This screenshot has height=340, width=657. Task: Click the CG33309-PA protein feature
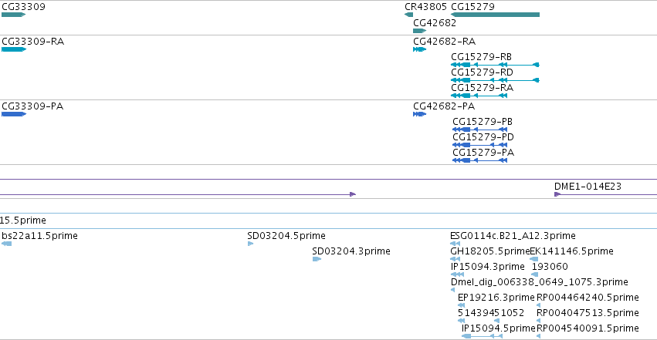[x=14, y=114]
